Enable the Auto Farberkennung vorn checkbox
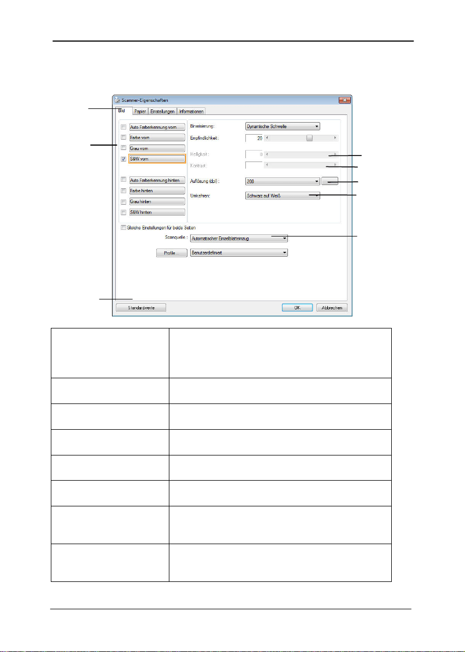 click(123, 127)
